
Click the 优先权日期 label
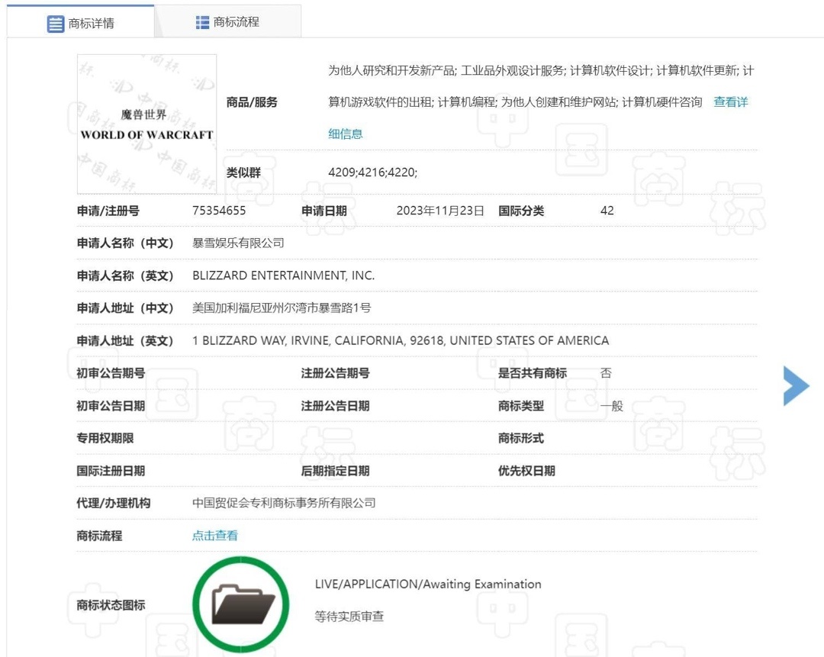tap(526, 470)
